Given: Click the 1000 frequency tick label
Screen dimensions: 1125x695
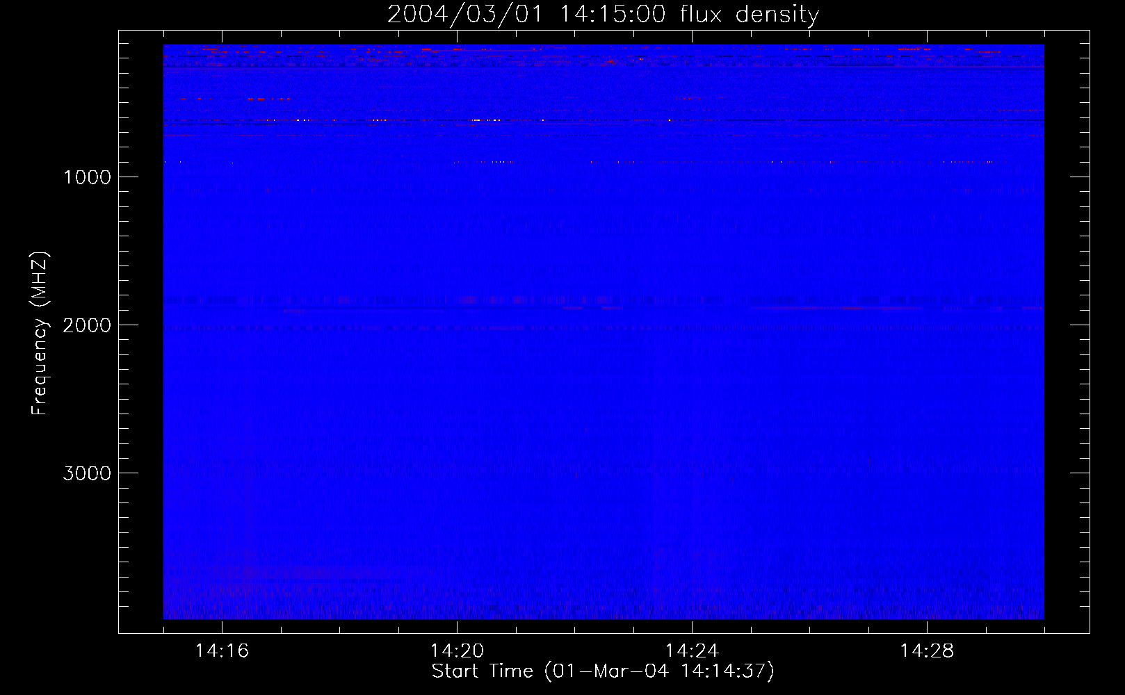Looking at the screenshot, I should (87, 177).
